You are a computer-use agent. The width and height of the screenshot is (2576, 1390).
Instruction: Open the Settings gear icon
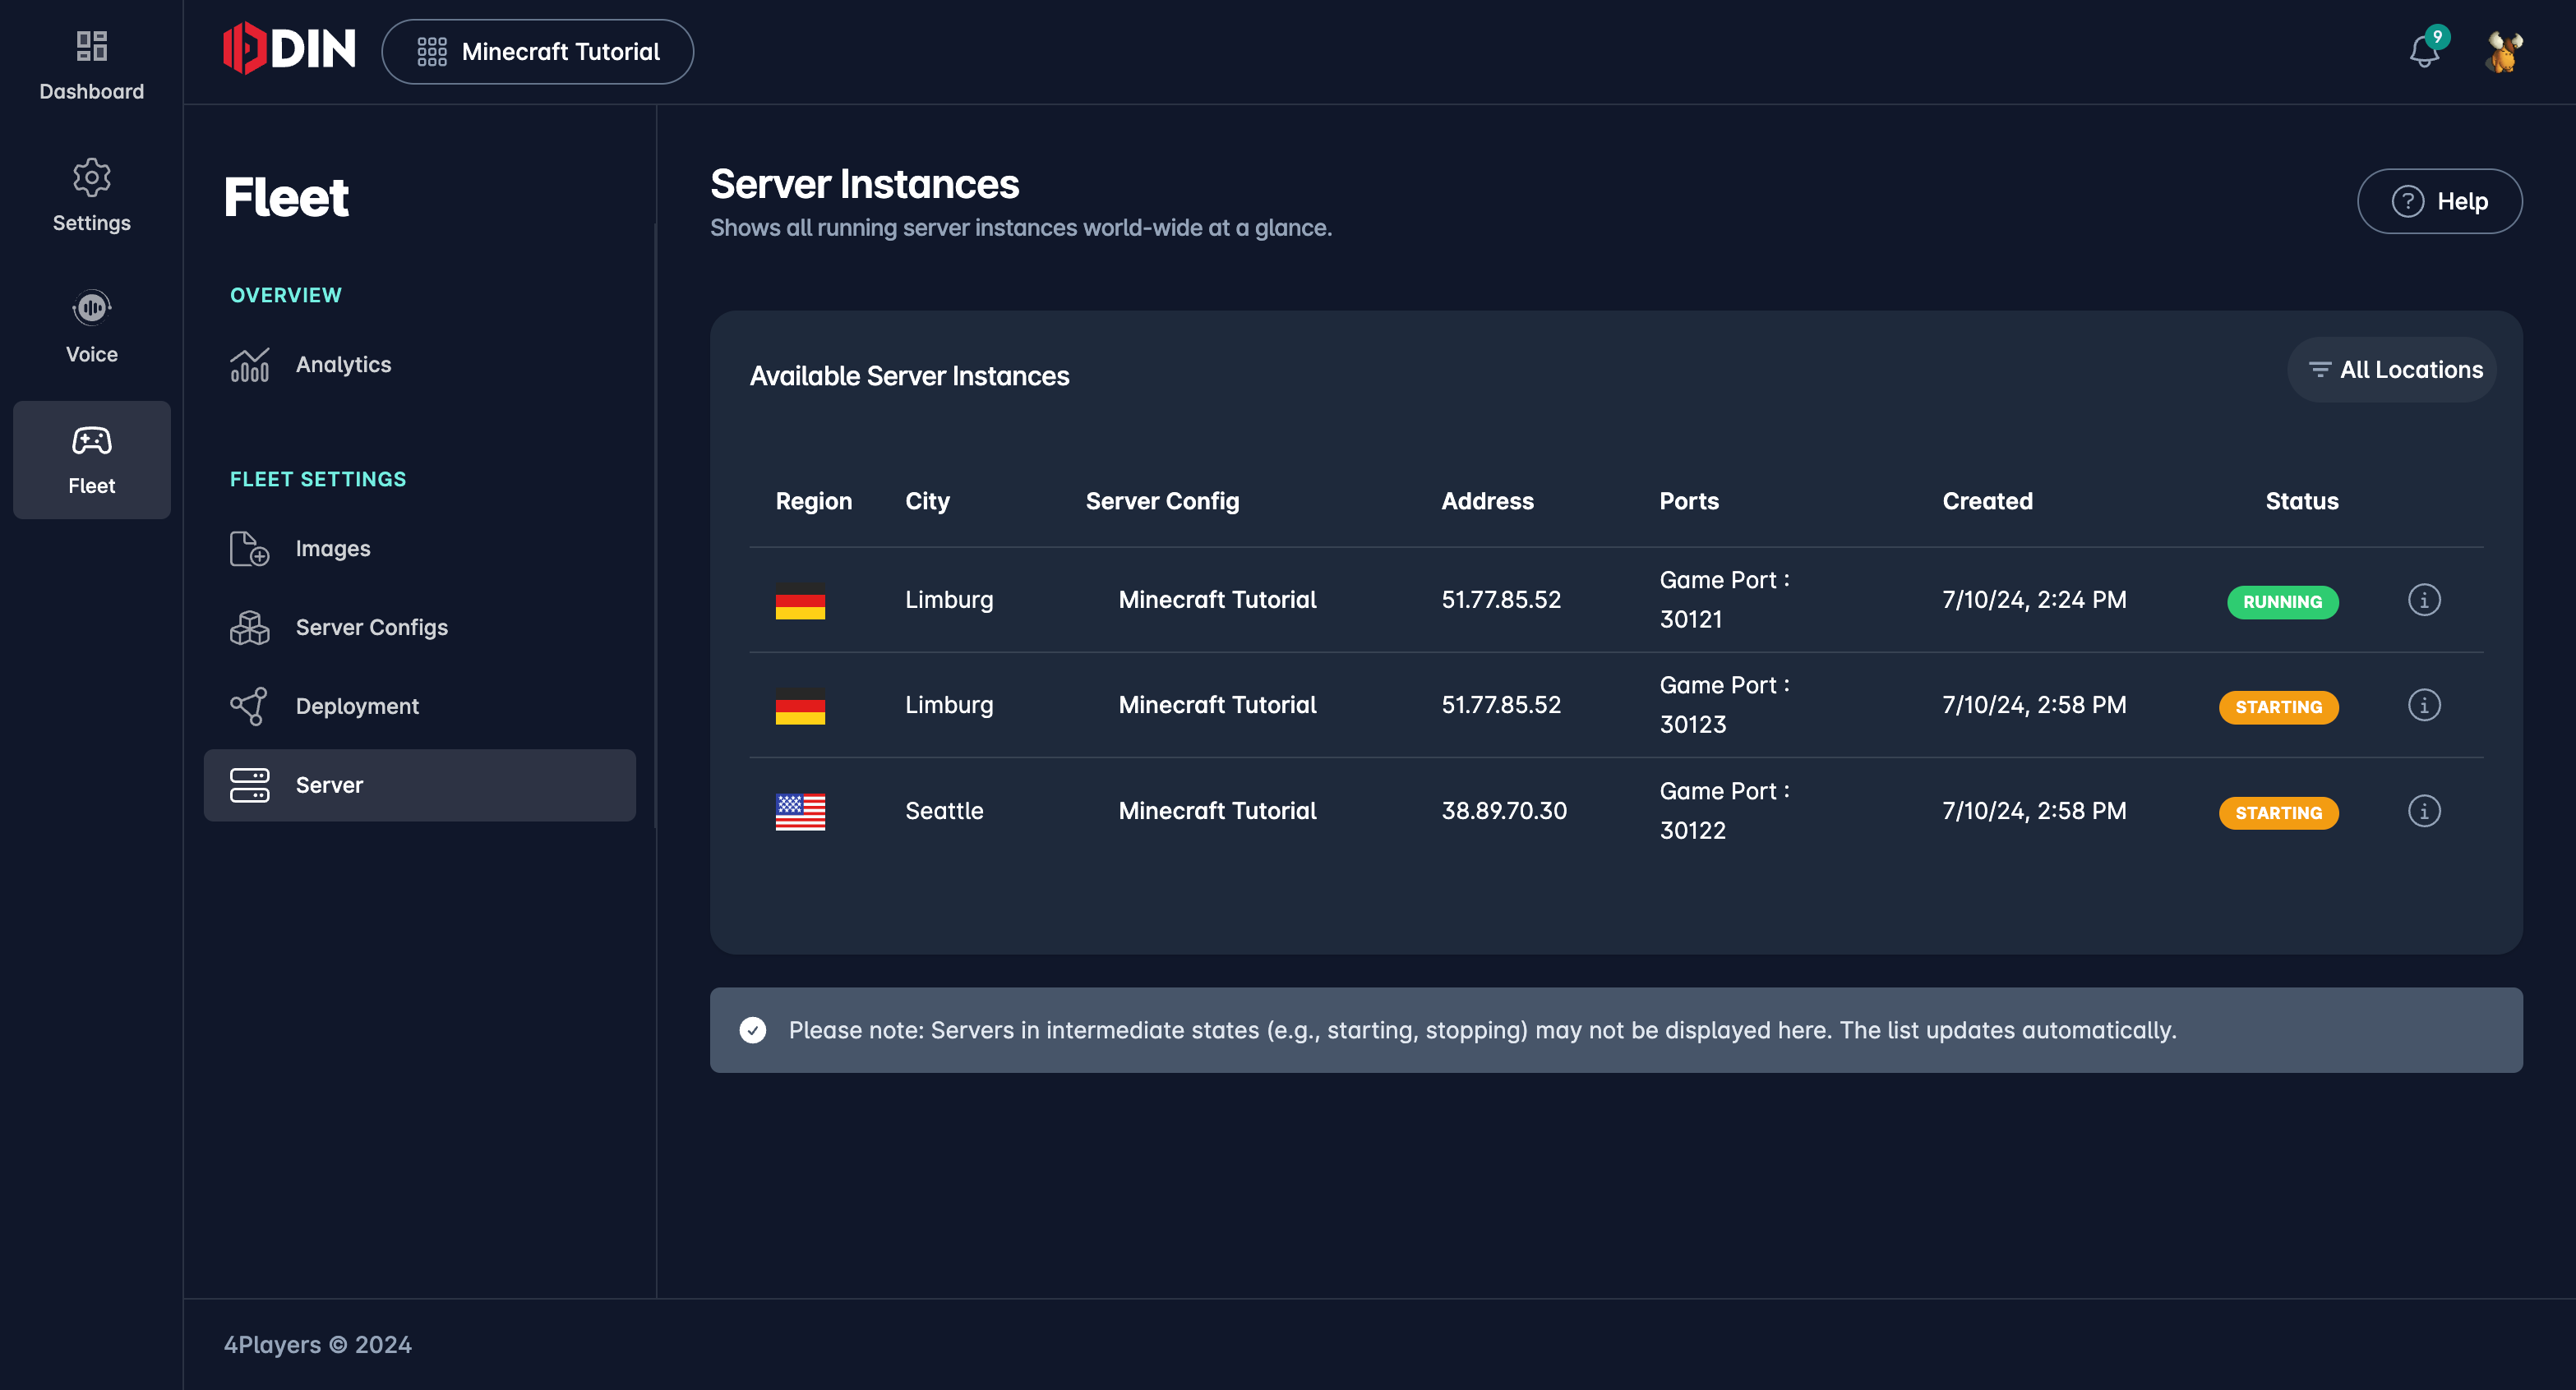(x=91, y=178)
